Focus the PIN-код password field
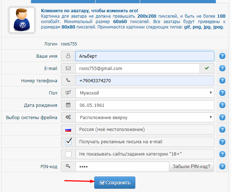 click(x=122, y=166)
